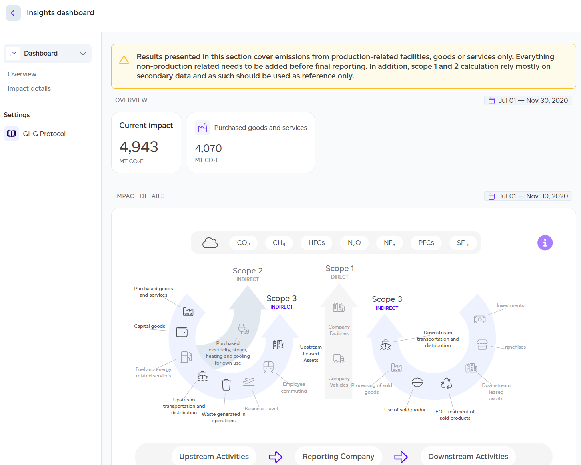Select the Current impact card
The image size is (581, 465).
[x=146, y=143]
